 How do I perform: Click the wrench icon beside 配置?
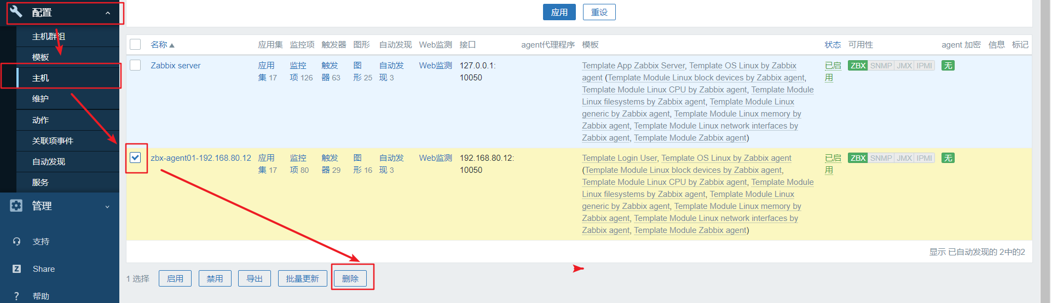click(16, 11)
